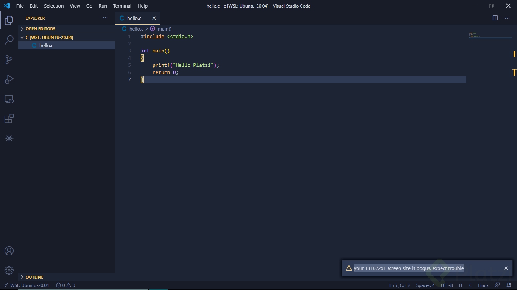Click the 'int main()' code line
Viewport: 517px width, 290px height.
[x=155, y=51]
